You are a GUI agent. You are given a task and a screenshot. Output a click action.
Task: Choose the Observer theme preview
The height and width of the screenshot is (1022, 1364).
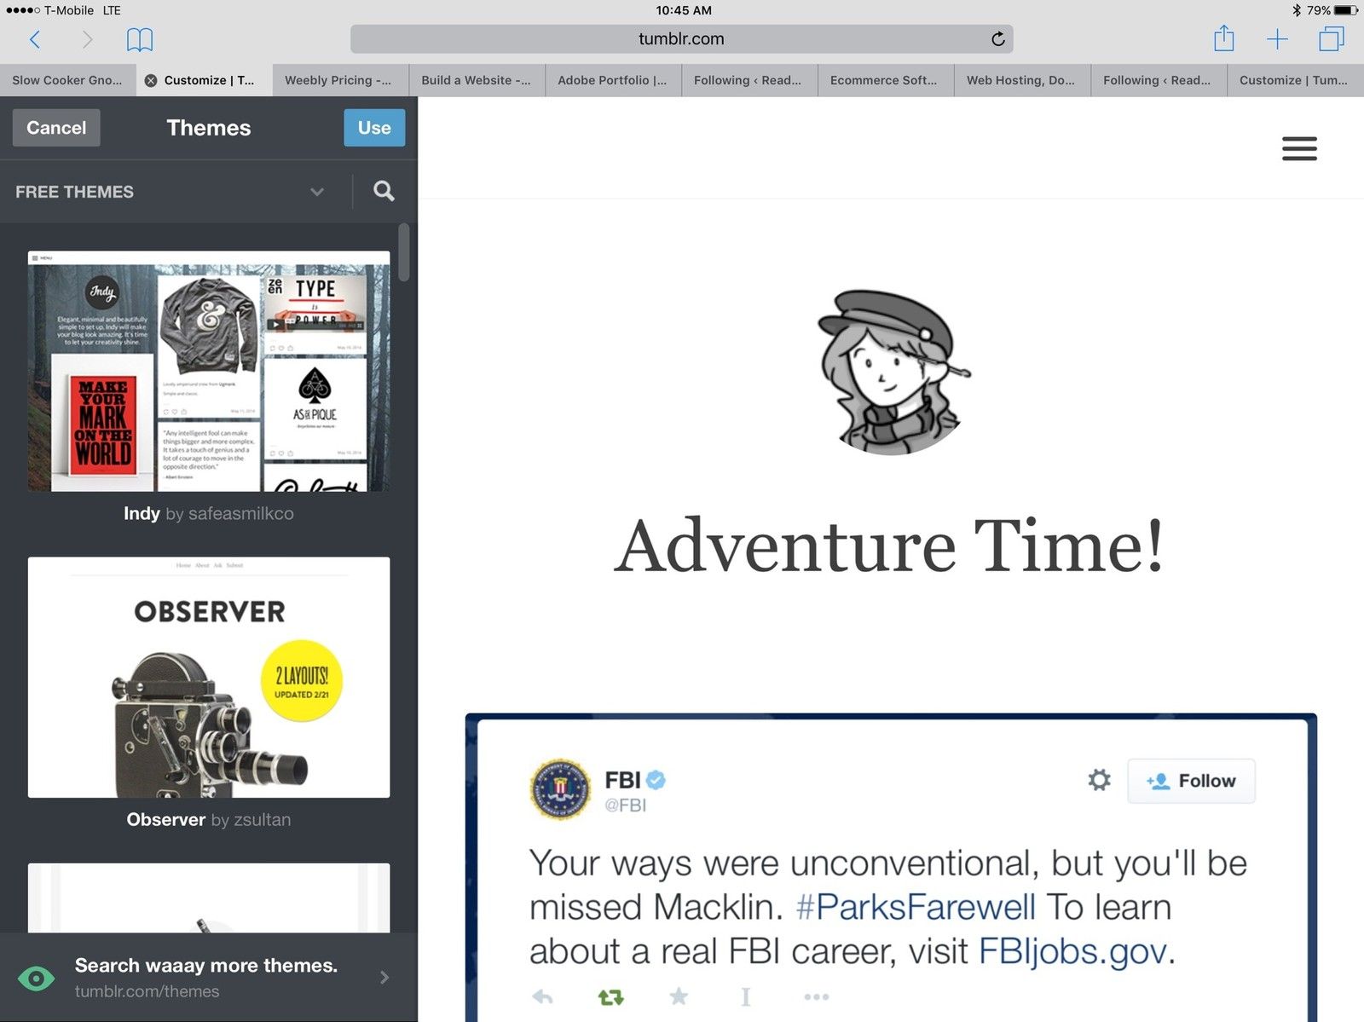209,678
